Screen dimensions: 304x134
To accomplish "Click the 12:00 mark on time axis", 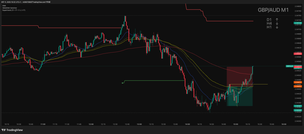I will (91, 124).
